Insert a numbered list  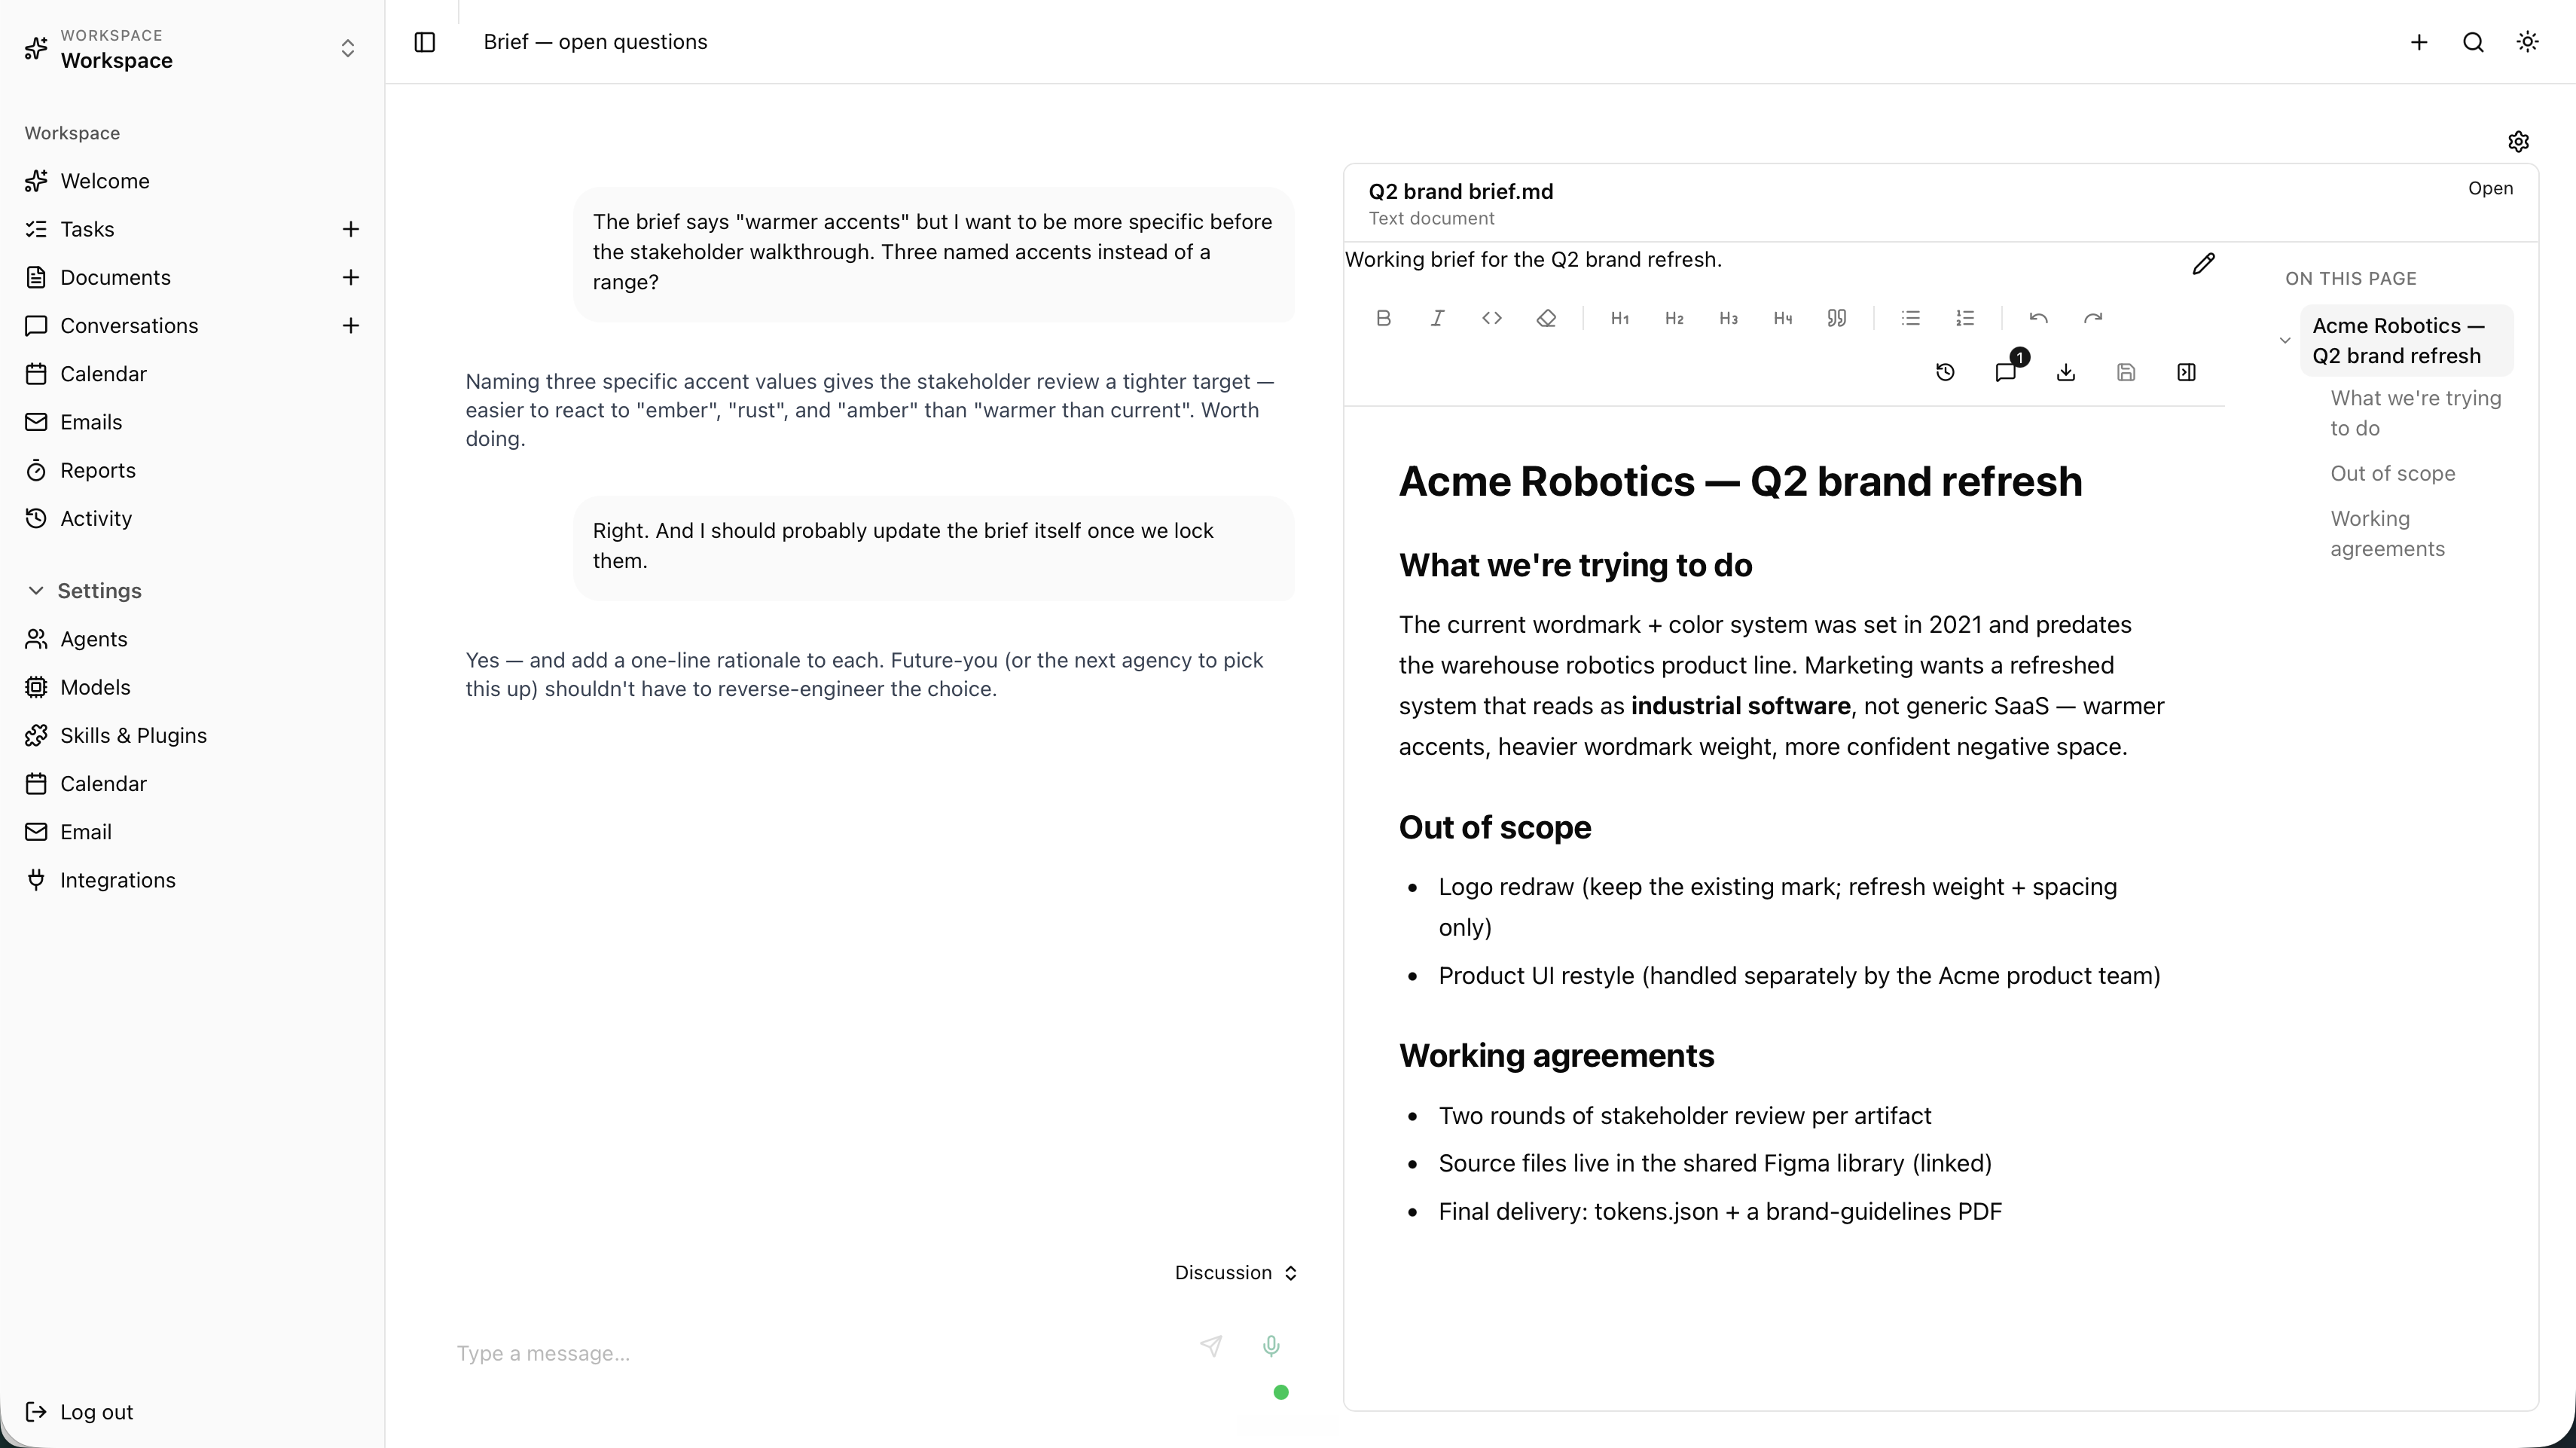click(x=1965, y=318)
